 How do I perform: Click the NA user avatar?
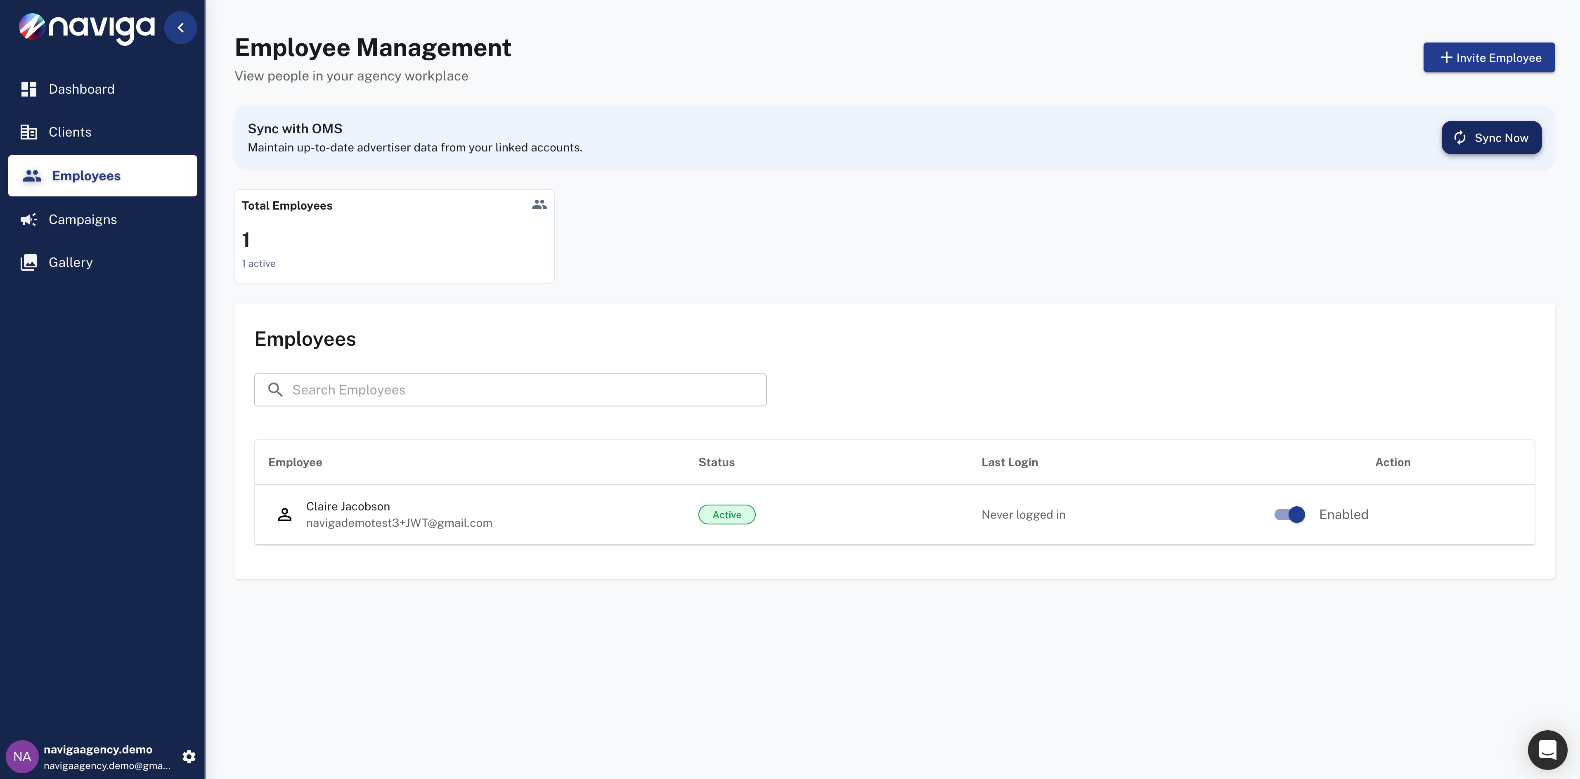22,756
